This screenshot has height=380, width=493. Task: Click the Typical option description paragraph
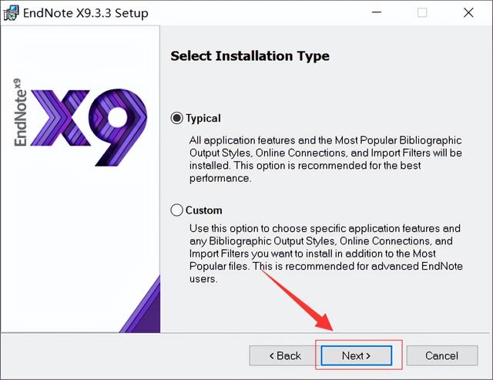325,160
